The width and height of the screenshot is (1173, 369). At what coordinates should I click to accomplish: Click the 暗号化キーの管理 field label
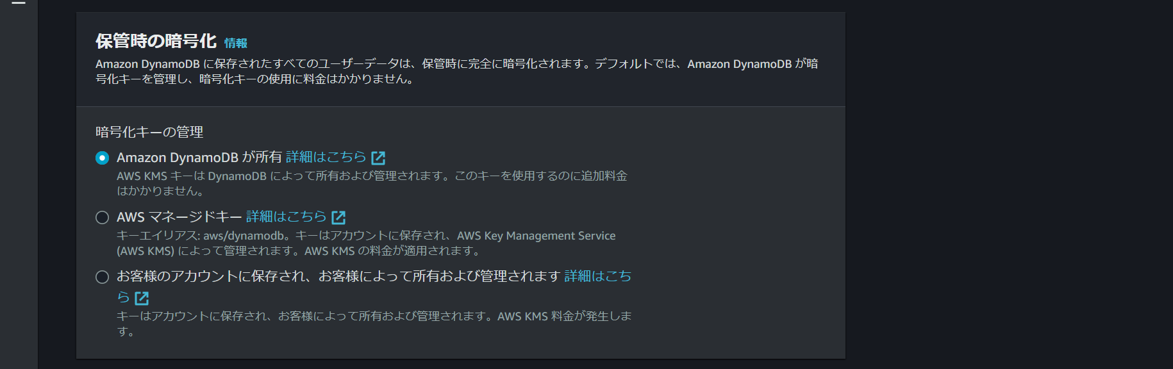coord(149,132)
